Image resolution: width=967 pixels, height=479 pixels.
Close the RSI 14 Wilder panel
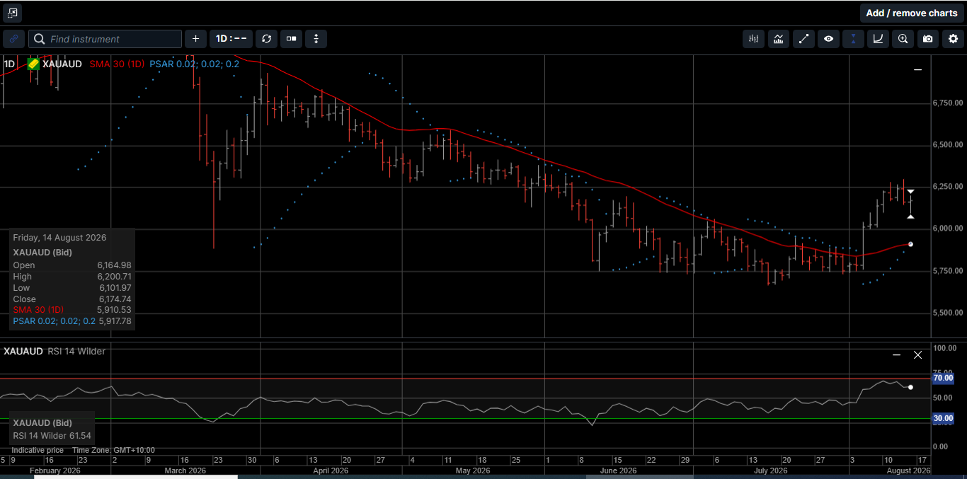pos(918,354)
